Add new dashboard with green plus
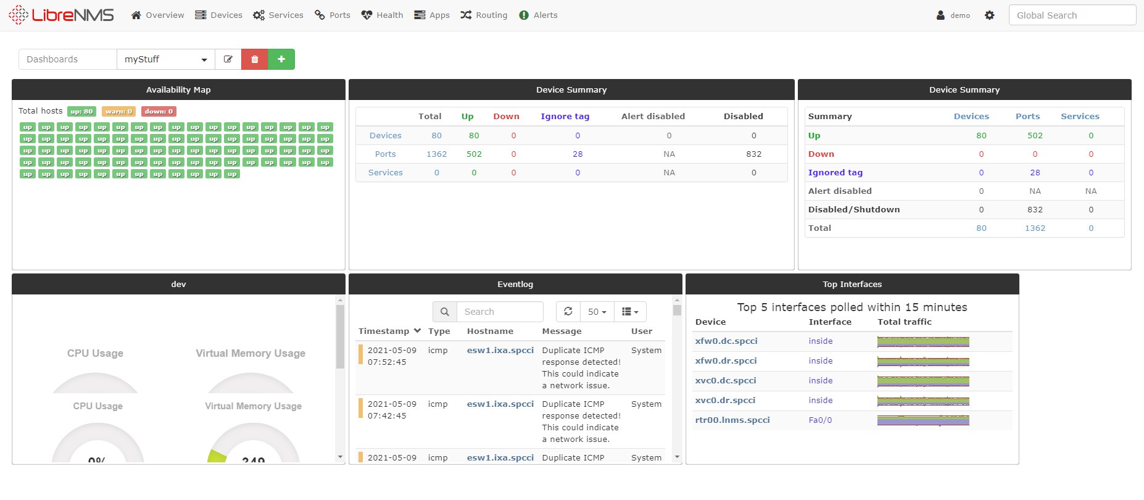The image size is (1144, 500). coord(281,59)
